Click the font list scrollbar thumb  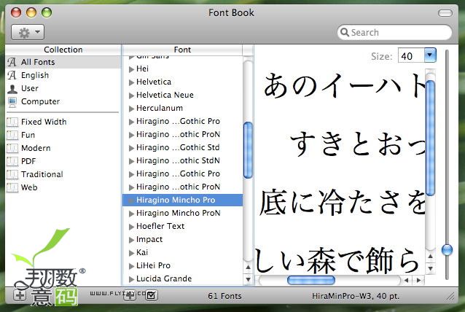(248, 150)
